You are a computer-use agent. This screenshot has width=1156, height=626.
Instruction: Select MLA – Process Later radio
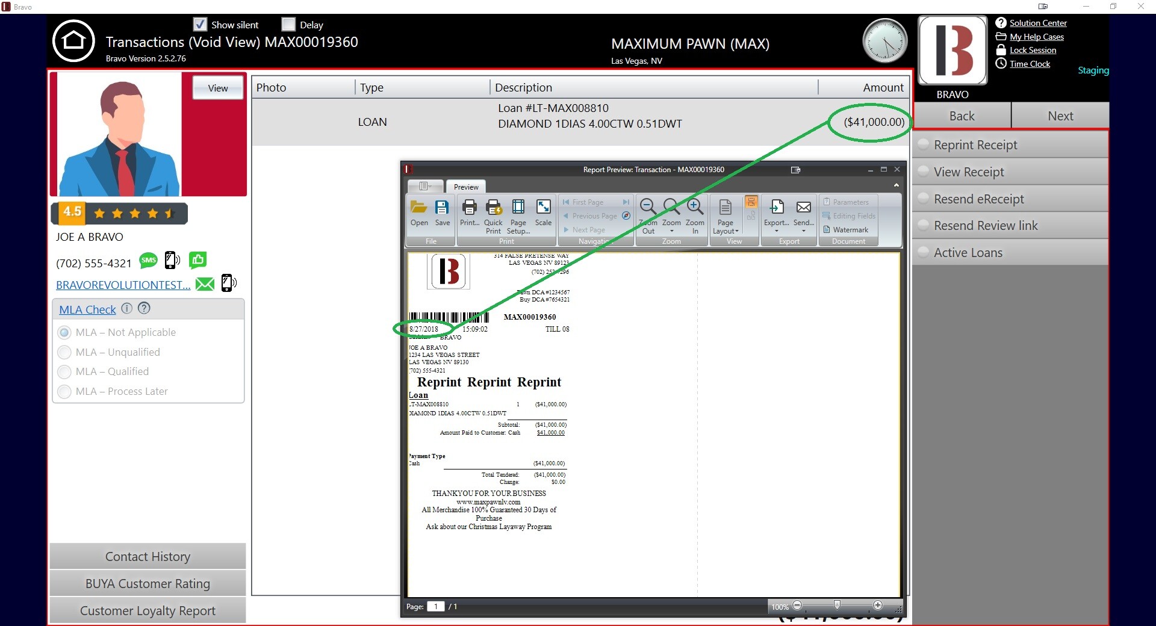click(64, 391)
